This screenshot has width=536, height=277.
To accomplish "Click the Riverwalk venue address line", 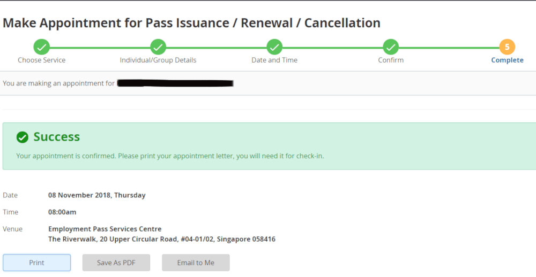I will (161, 239).
